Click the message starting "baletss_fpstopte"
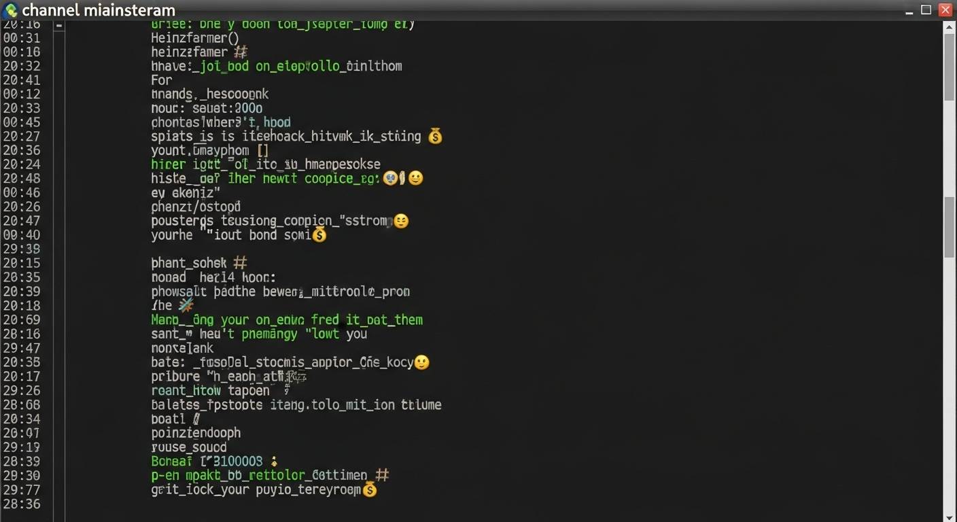Screen dimensions: 957x522 [296, 404]
